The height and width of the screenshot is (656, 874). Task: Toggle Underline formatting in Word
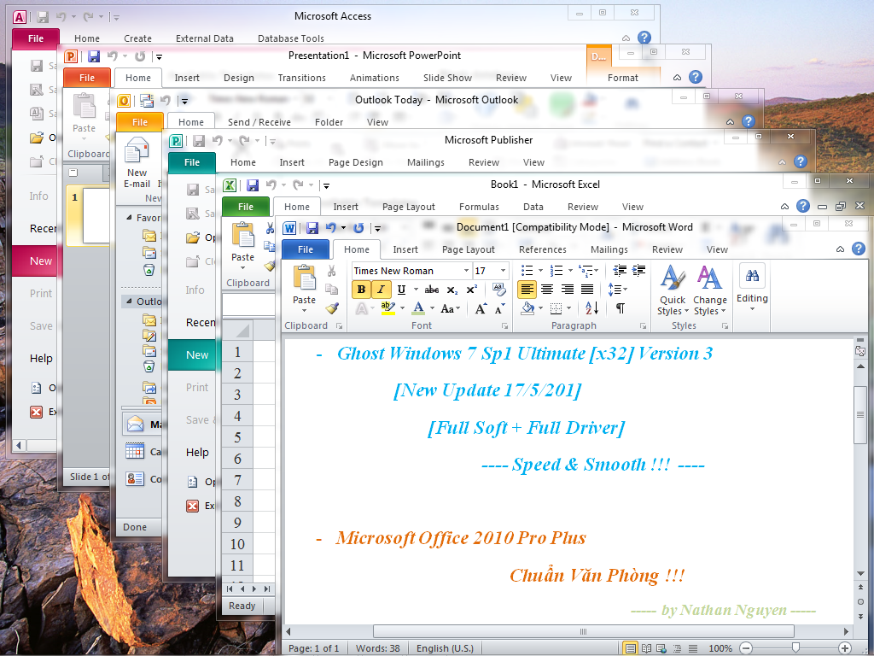click(401, 290)
